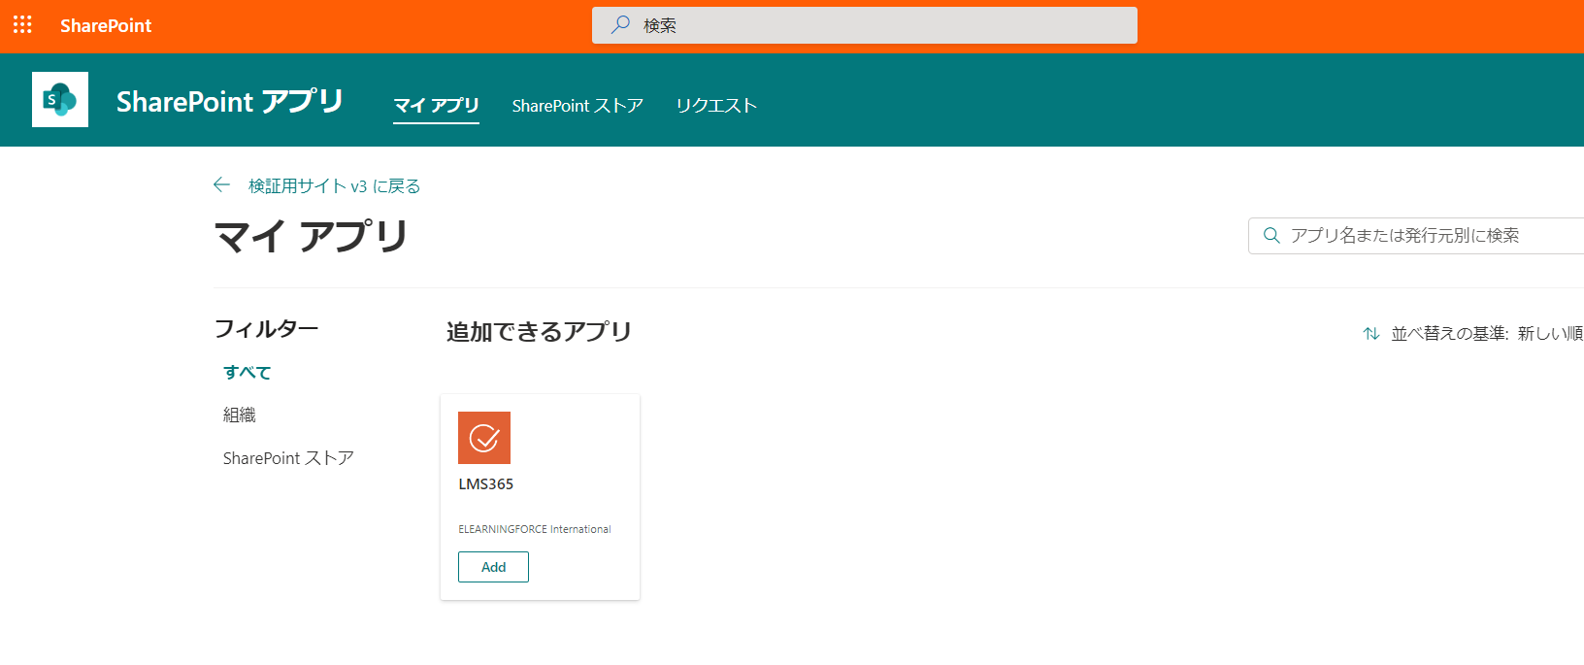Focus the top 検索 search field
This screenshot has width=1584, height=665.
(x=864, y=25)
